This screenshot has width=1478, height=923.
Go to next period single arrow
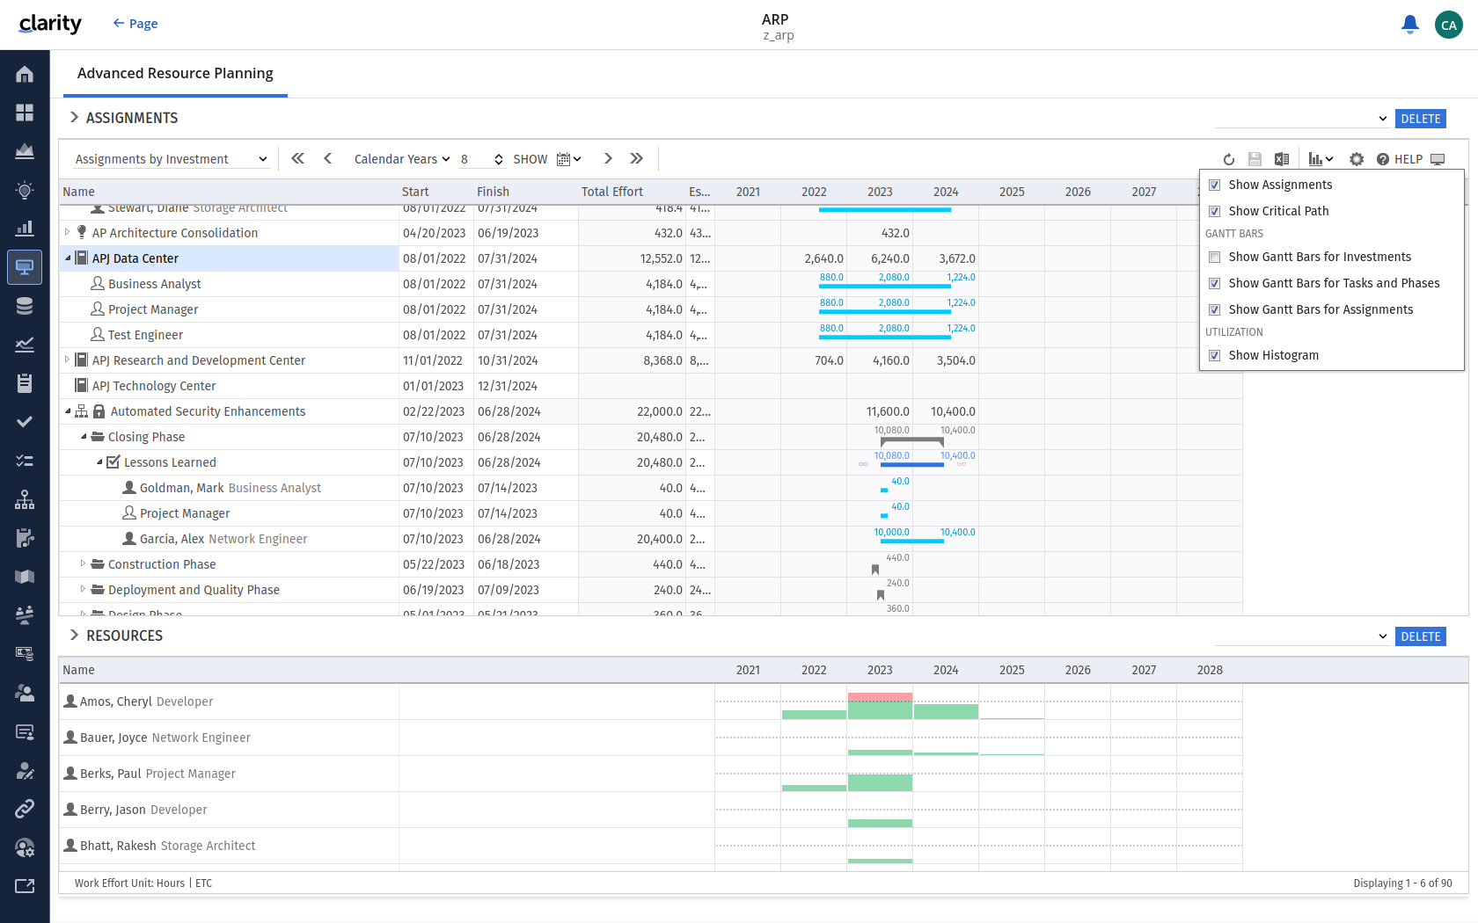click(x=608, y=158)
